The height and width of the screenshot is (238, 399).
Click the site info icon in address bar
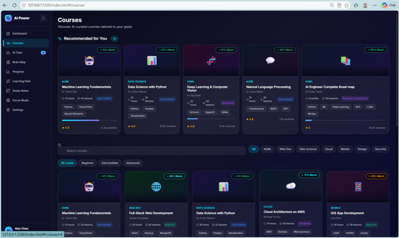coord(24,5)
